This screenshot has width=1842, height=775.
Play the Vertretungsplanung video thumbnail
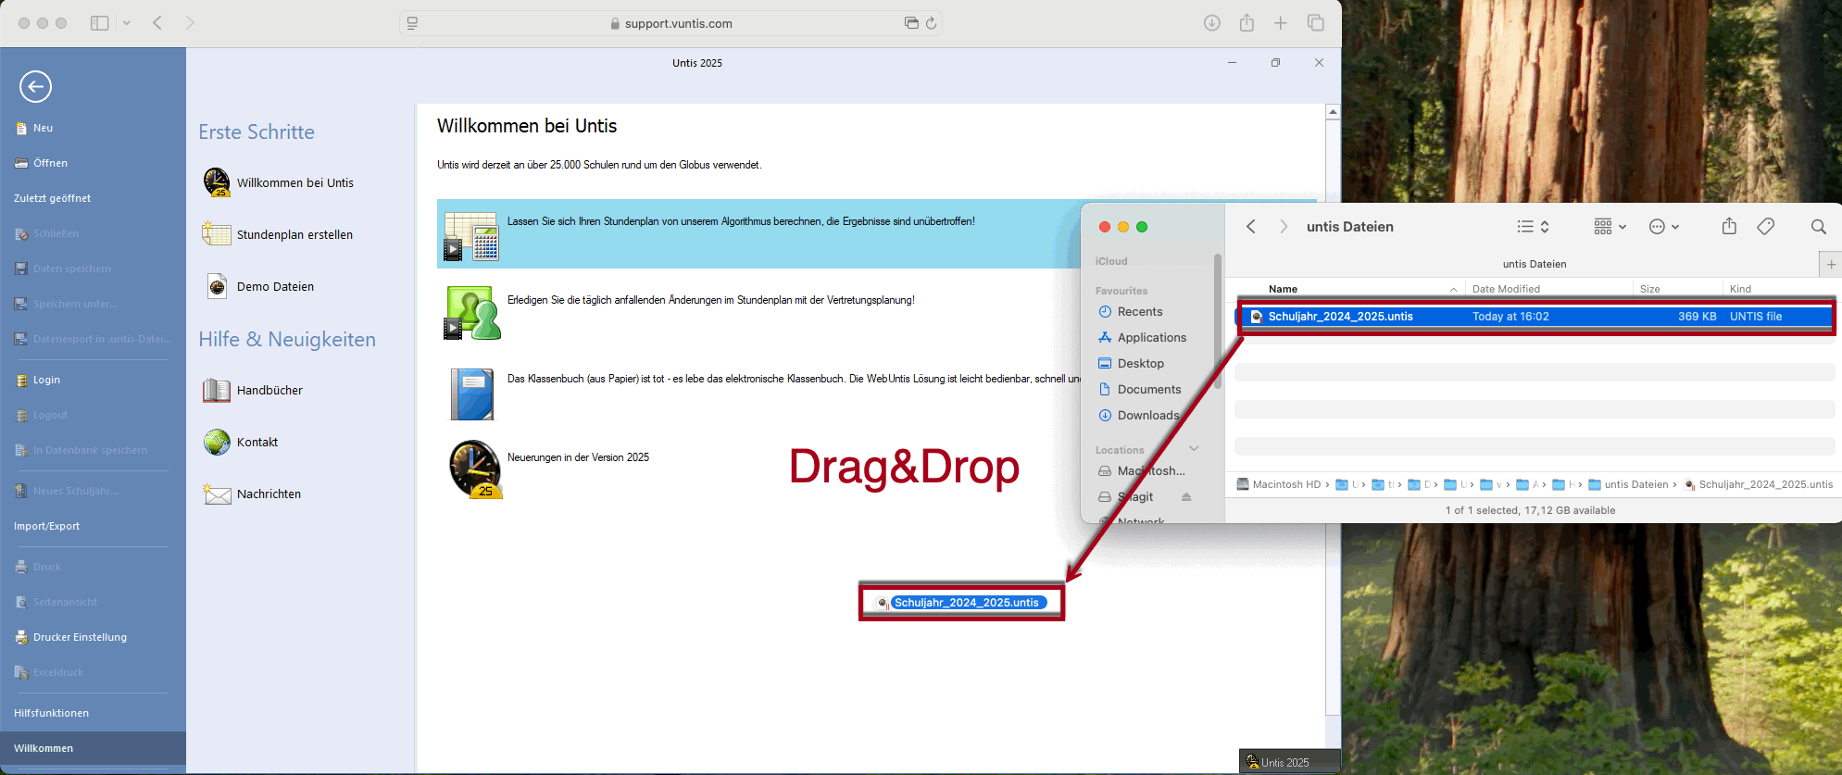(x=471, y=313)
